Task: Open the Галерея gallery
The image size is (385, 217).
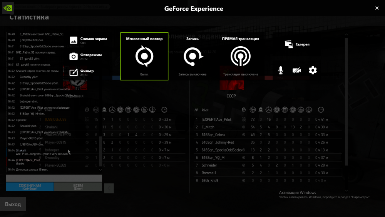Action: point(297,44)
